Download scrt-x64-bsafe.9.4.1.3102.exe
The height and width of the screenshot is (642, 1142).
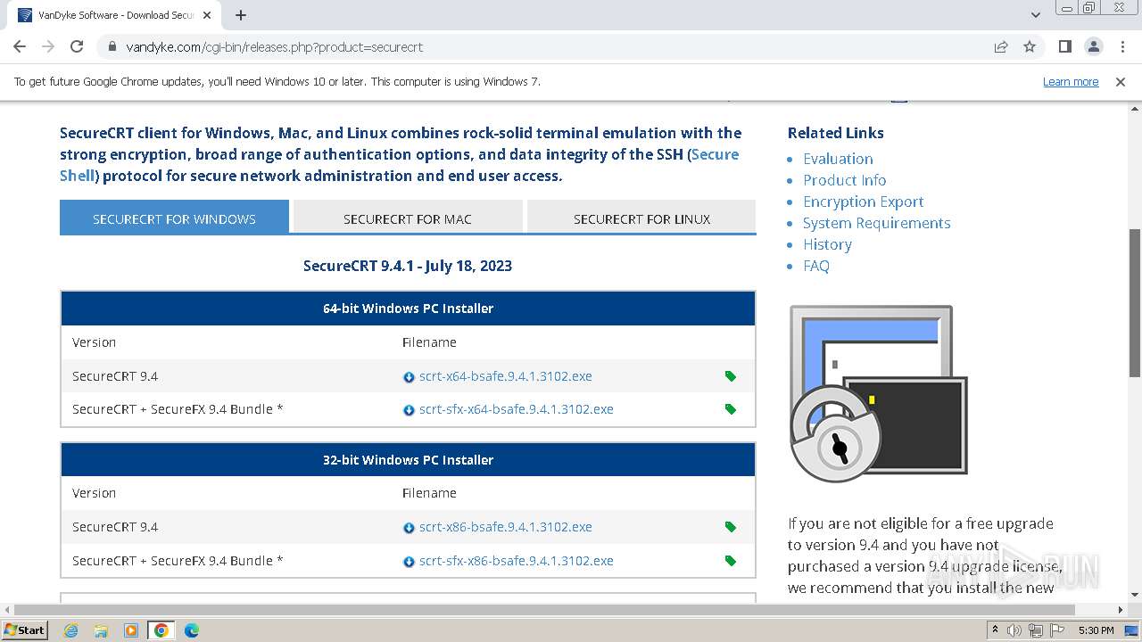[506, 376]
